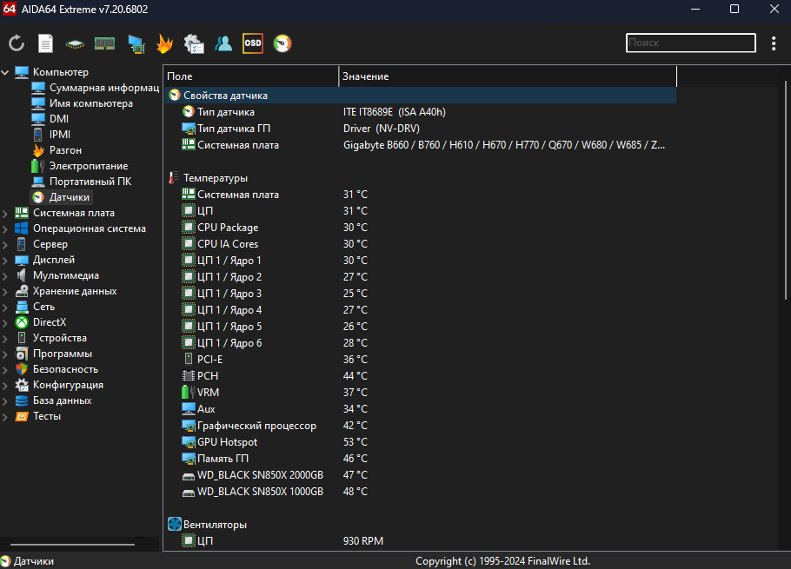
Task: Click the user account toolbar icon
Action: (223, 43)
